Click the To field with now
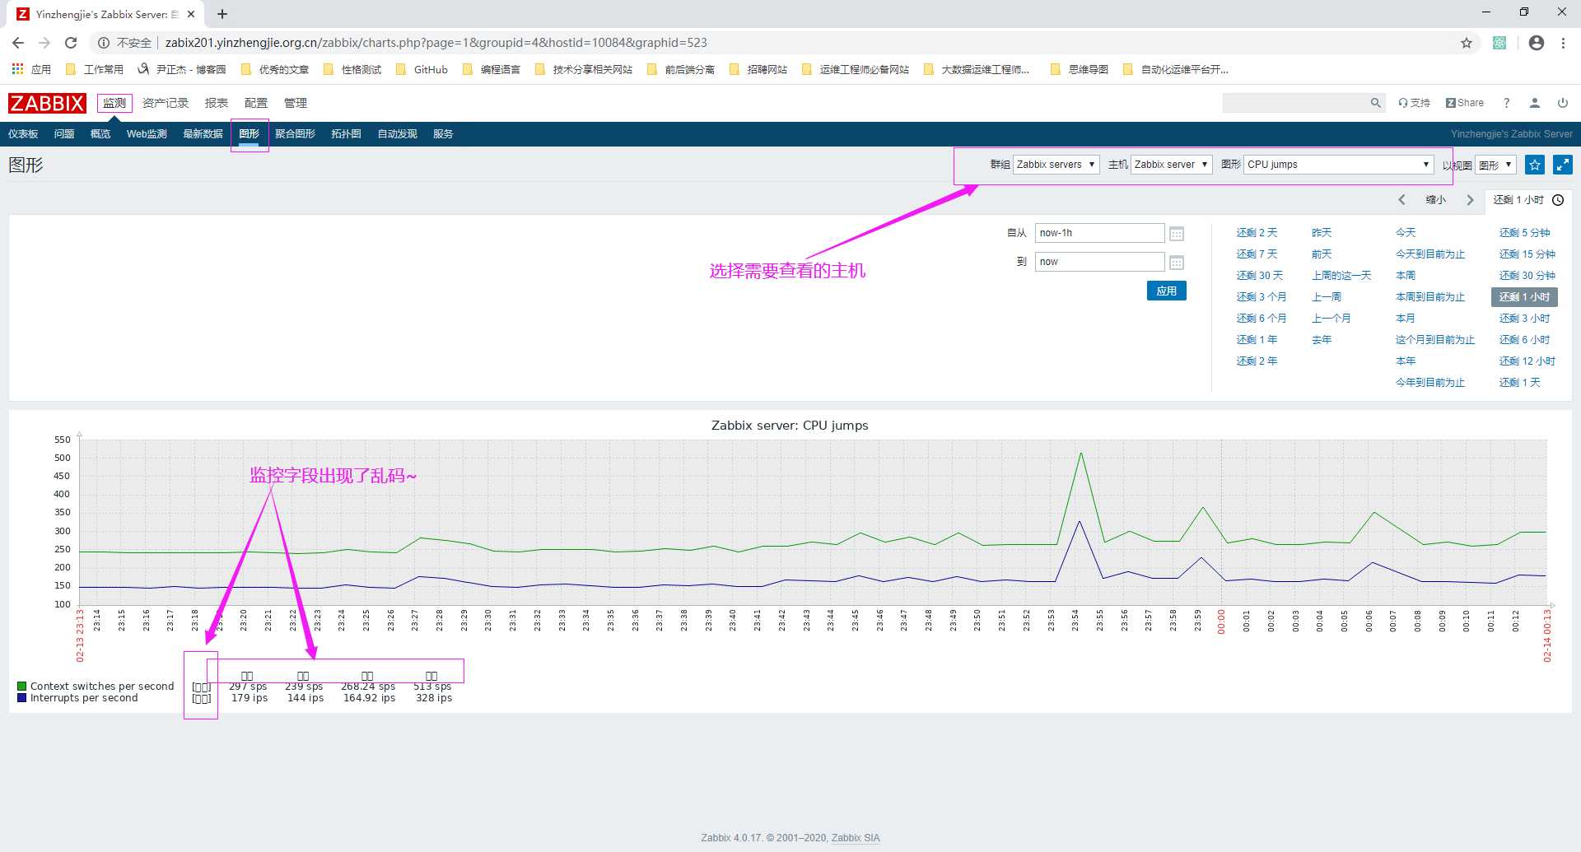Viewport: 1581px width, 852px height. 1099,262
